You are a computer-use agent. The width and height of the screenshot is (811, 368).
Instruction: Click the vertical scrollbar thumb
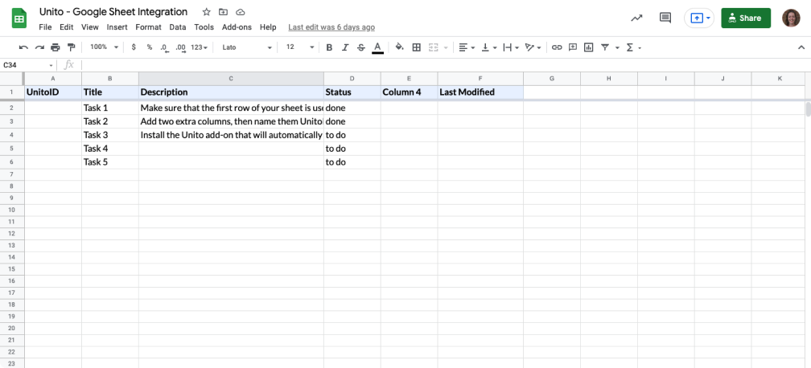tap(808, 109)
